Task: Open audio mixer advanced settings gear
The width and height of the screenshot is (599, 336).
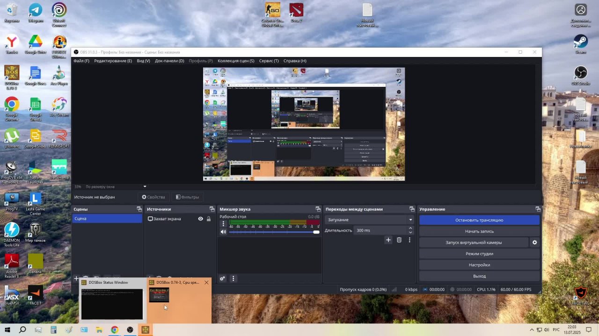Action: click(222, 279)
